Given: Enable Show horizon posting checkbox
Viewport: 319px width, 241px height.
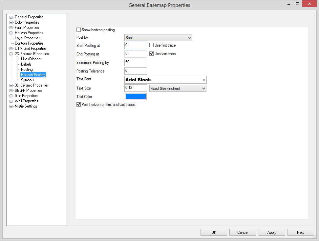Looking at the screenshot, I should pos(78,30).
